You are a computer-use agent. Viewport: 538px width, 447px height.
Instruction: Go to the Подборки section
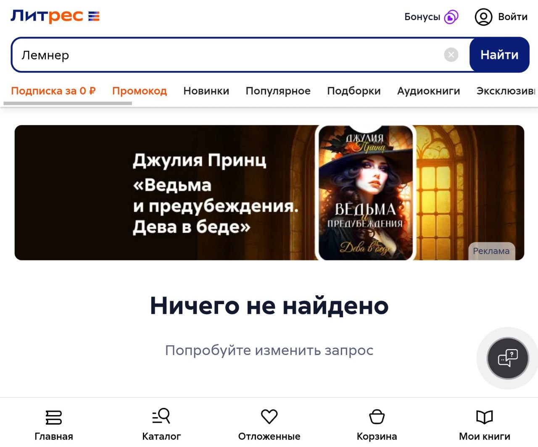[354, 91]
